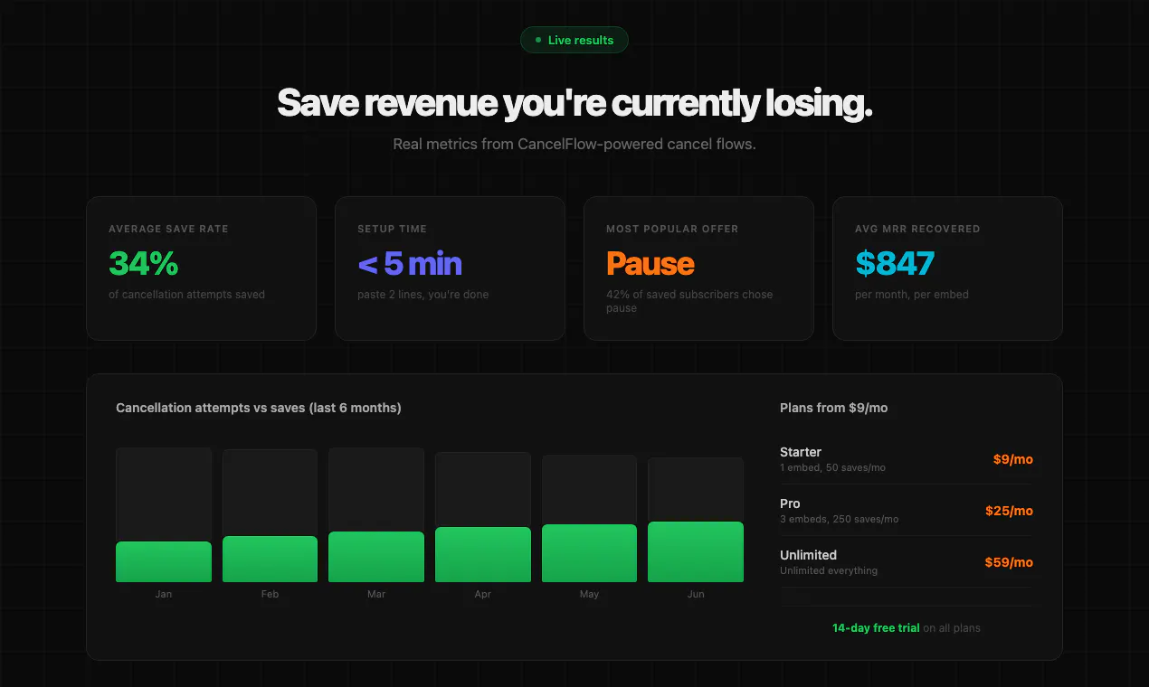Click the headline Save revenue you're currently losing
This screenshot has width=1149, height=687.
coord(574,104)
